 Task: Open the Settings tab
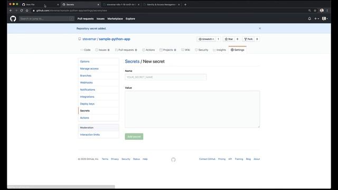point(237,50)
